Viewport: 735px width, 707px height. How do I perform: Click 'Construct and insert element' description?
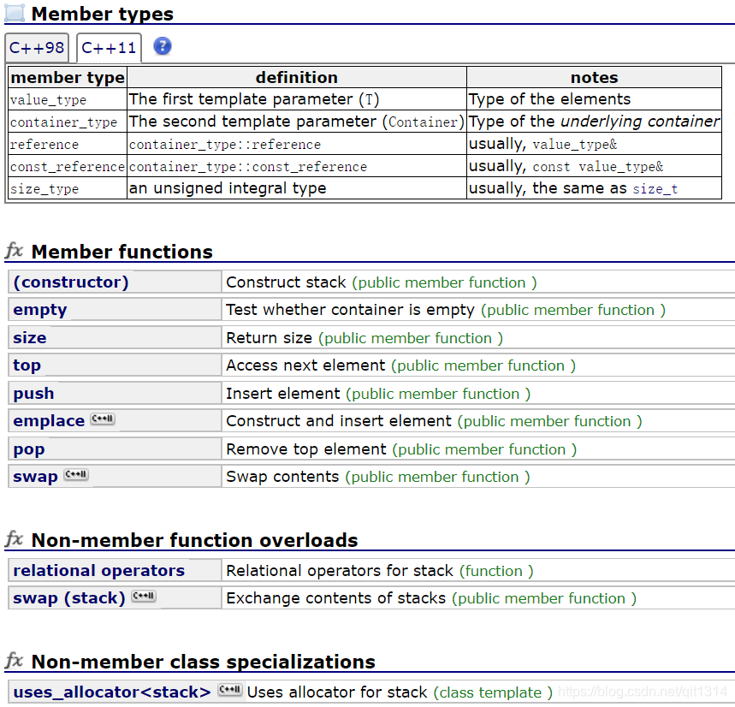point(339,421)
